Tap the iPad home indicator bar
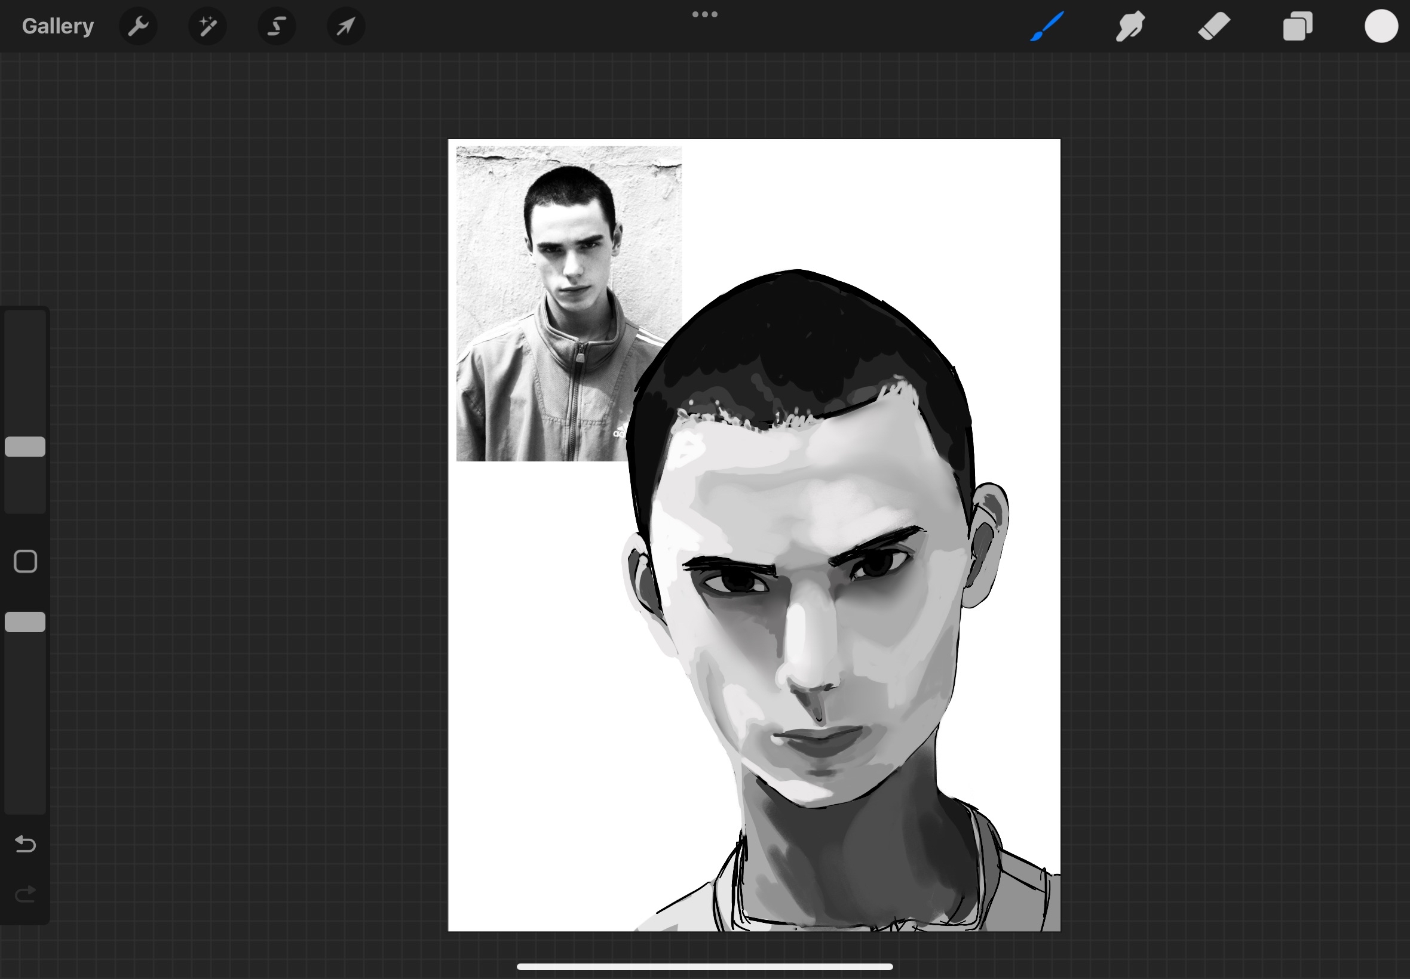The image size is (1410, 979). [x=704, y=966]
